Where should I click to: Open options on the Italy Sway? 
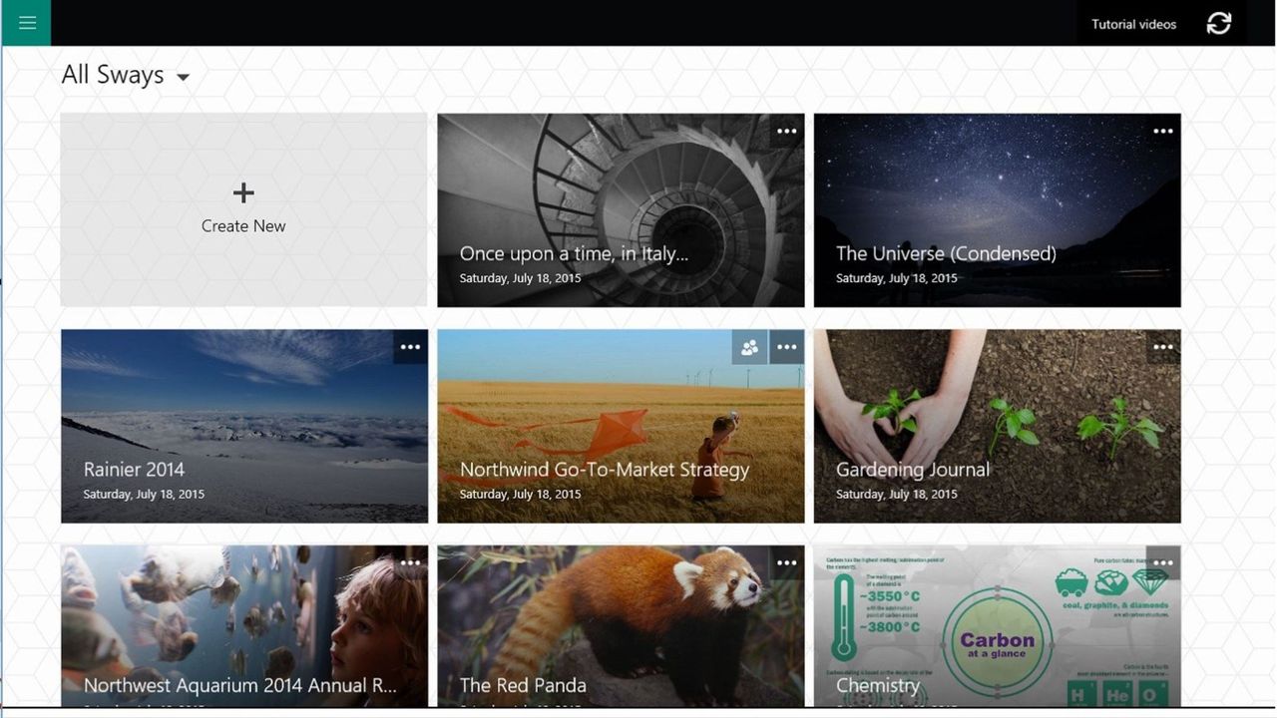[x=787, y=131]
